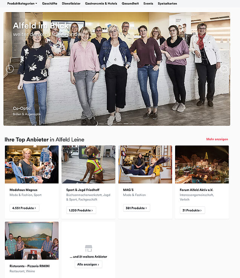The width and height of the screenshot is (240, 278).
Task: Open the Speisekarten navigation item
Action: tap(167, 3)
